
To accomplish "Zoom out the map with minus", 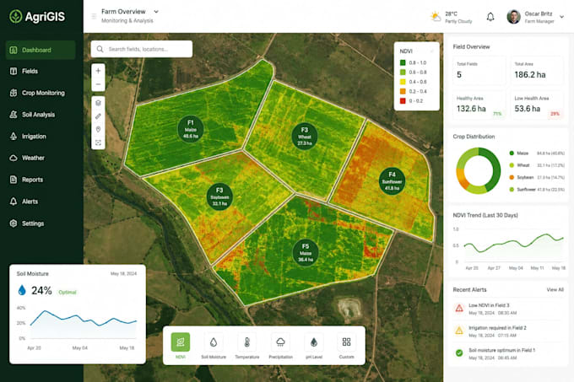I will (x=98, y=84).
